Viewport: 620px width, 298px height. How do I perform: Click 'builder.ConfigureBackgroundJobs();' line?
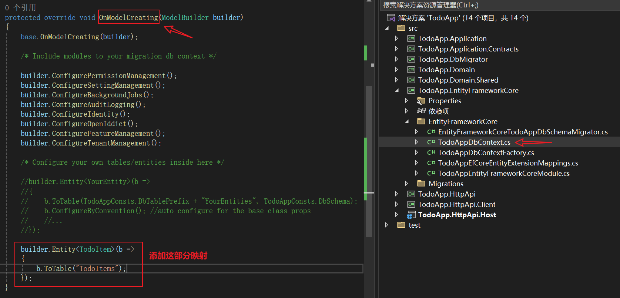point(87,95)
